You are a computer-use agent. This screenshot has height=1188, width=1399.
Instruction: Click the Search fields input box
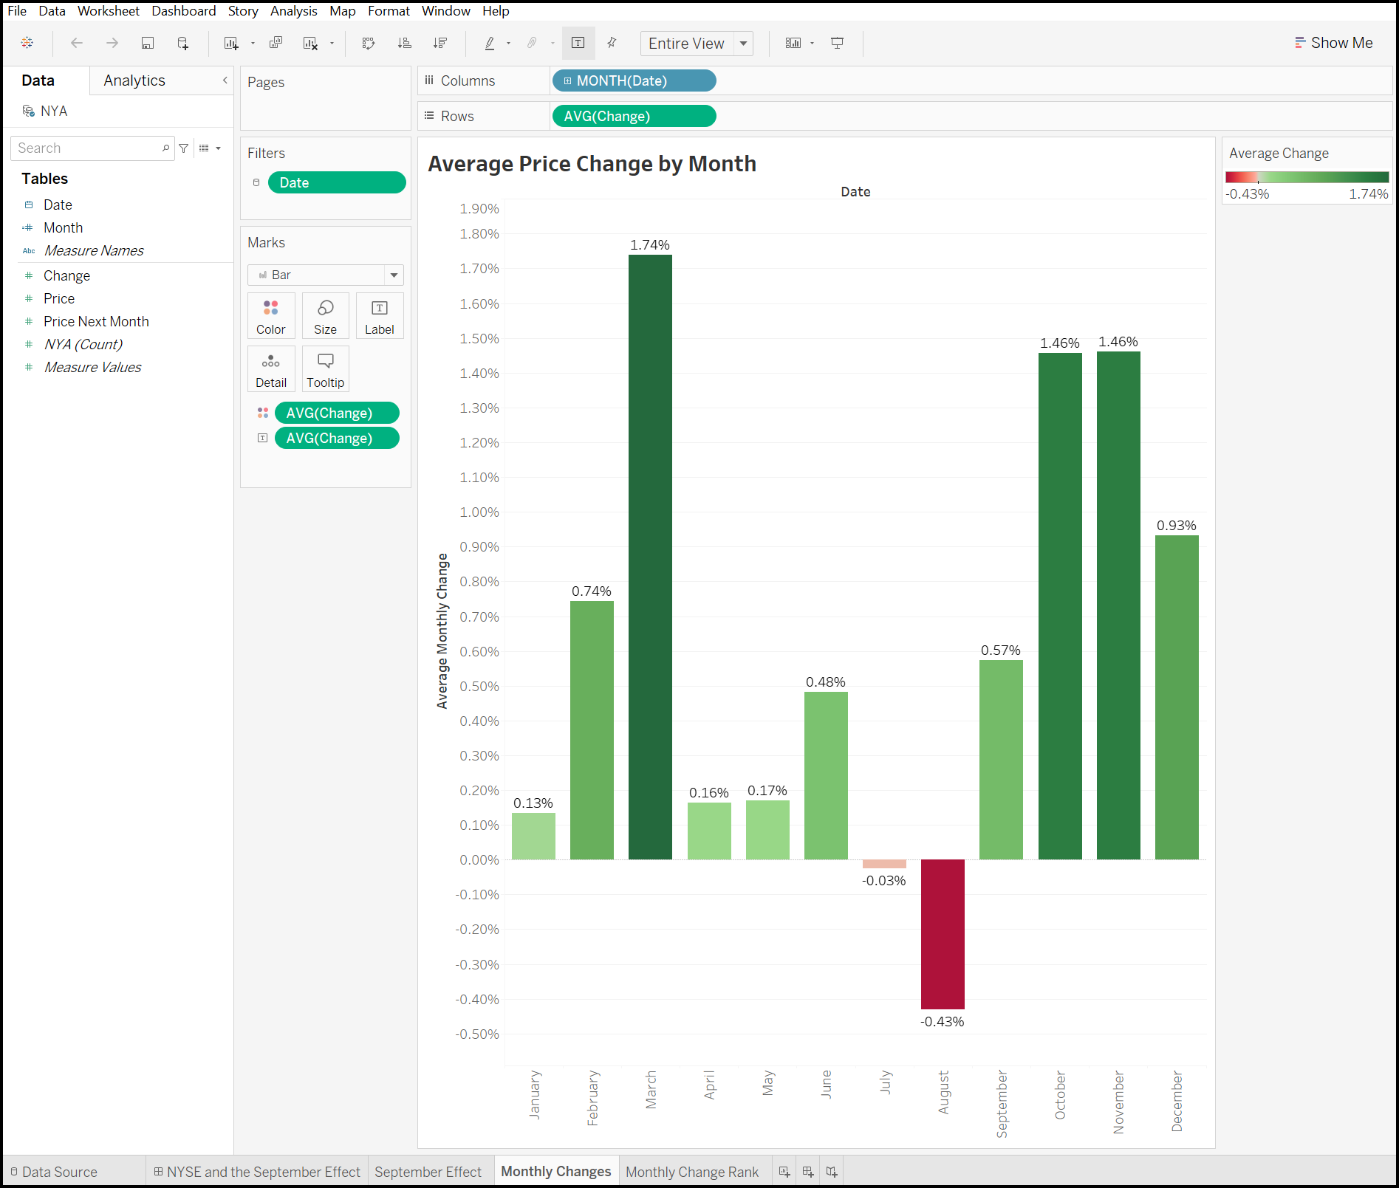tap(92, 148)
